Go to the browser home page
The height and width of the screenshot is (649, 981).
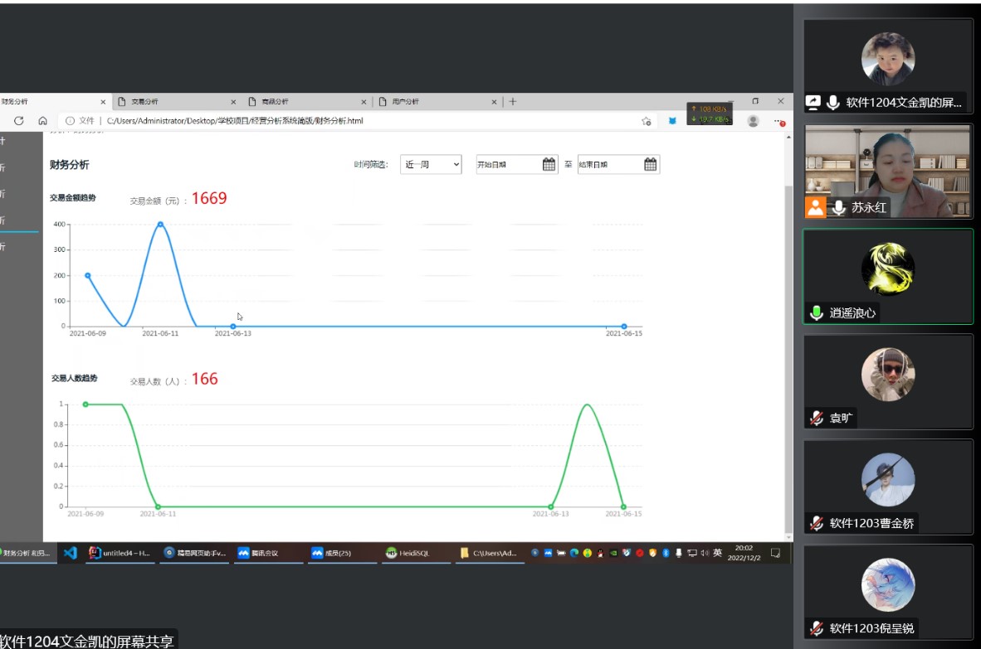pos(42,121)
